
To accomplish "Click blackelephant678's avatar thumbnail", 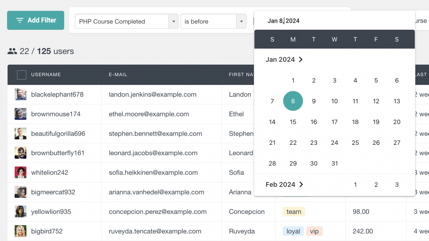I will pyautogui.click(x=21, y=95).
